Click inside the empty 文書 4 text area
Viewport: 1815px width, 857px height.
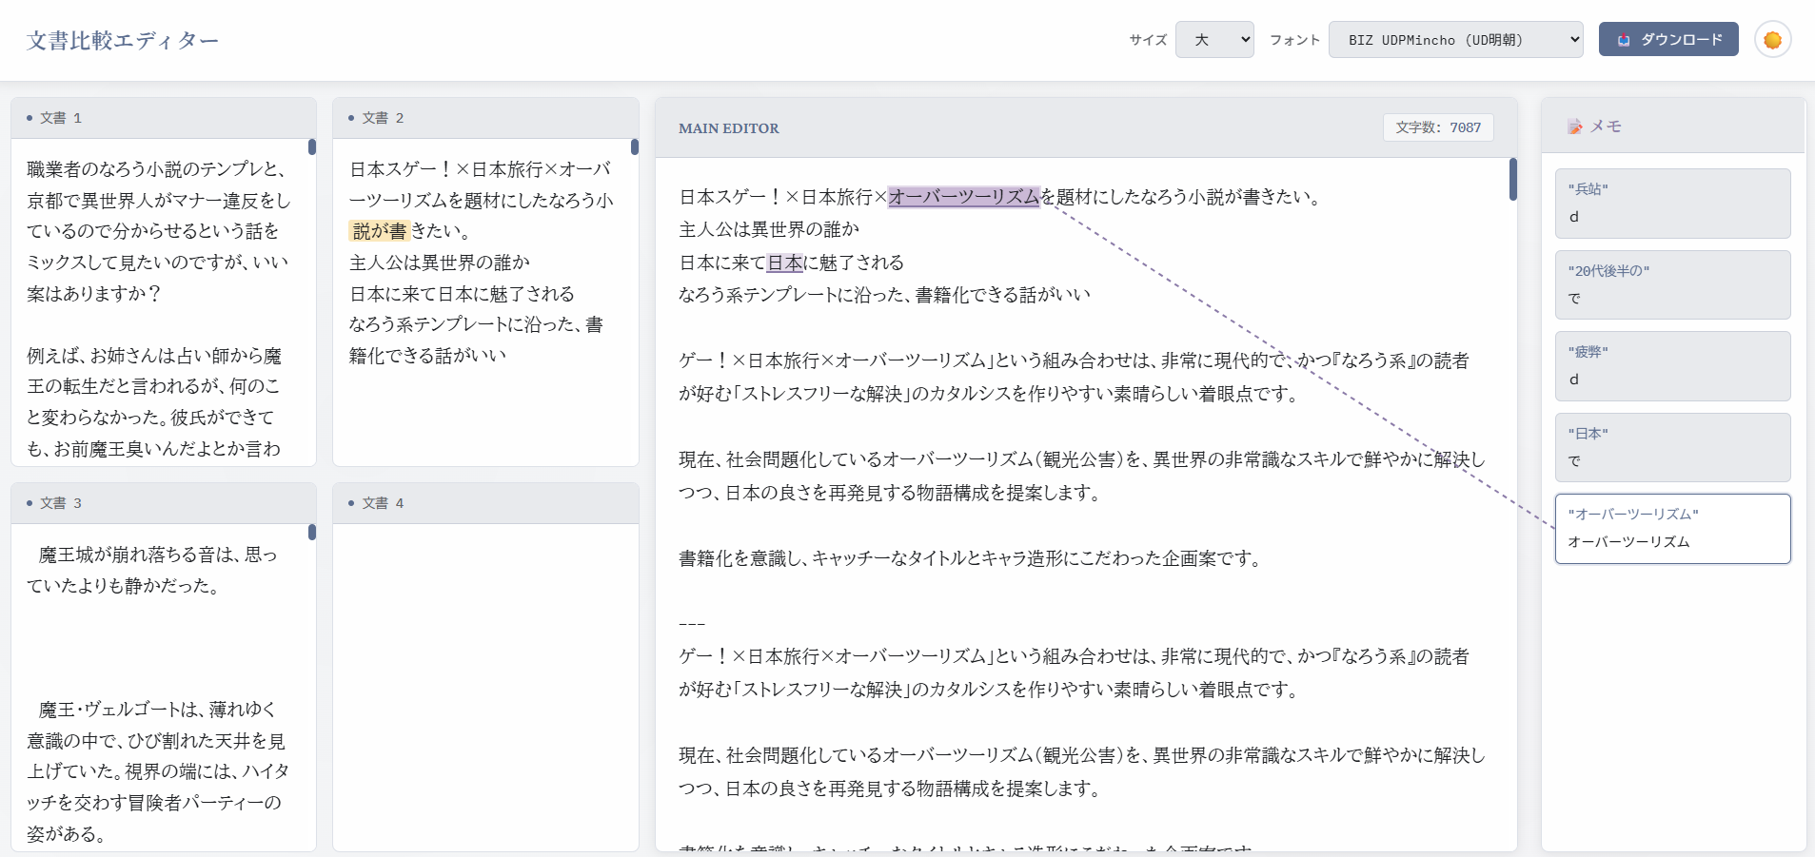485,685
